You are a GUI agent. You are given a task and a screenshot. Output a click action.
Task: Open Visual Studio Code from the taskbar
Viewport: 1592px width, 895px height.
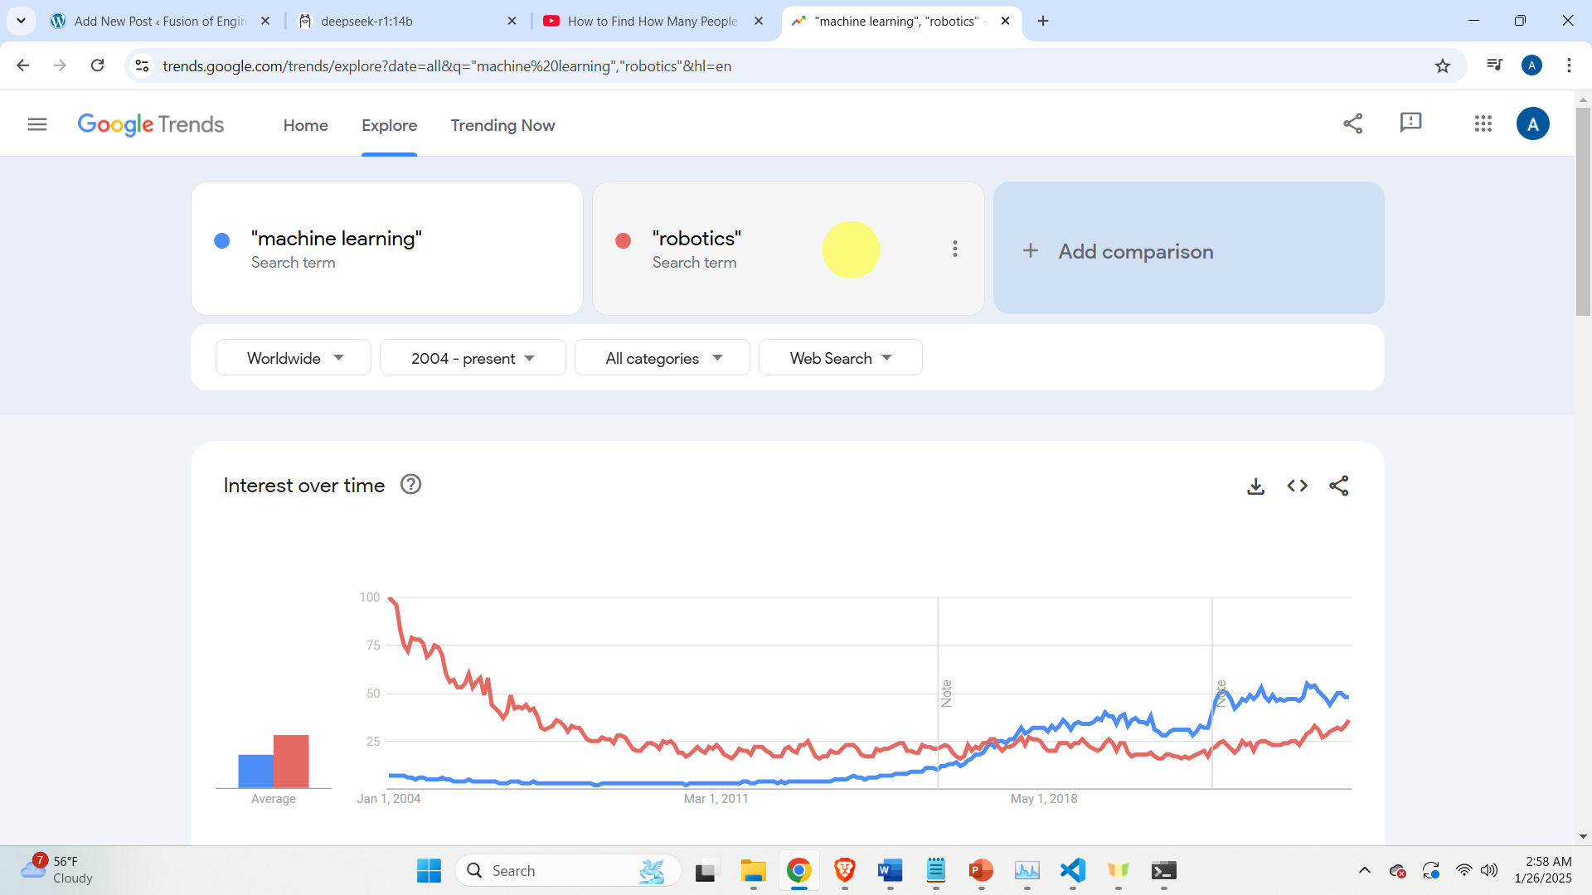coord(1072,870)
